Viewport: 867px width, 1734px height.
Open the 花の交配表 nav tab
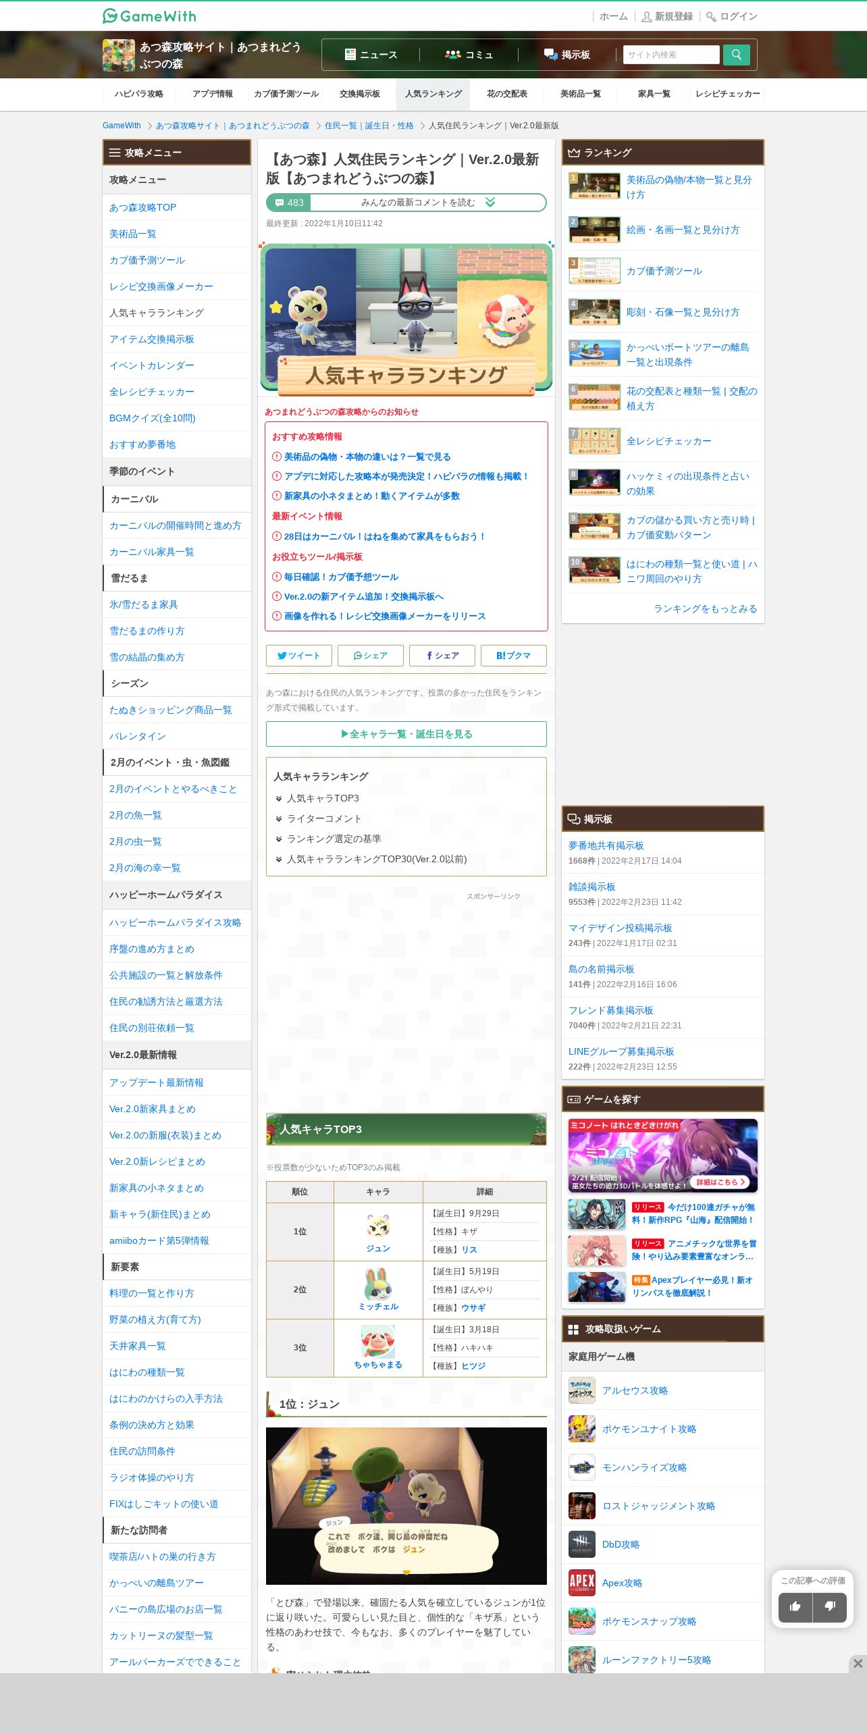tap(507, 94)
